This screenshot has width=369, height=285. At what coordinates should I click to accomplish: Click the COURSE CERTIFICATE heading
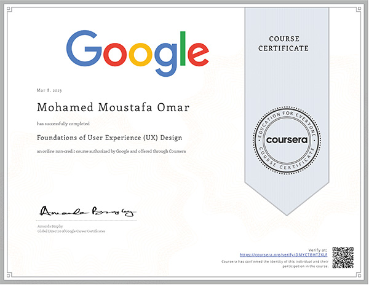[x=284, y=44]
